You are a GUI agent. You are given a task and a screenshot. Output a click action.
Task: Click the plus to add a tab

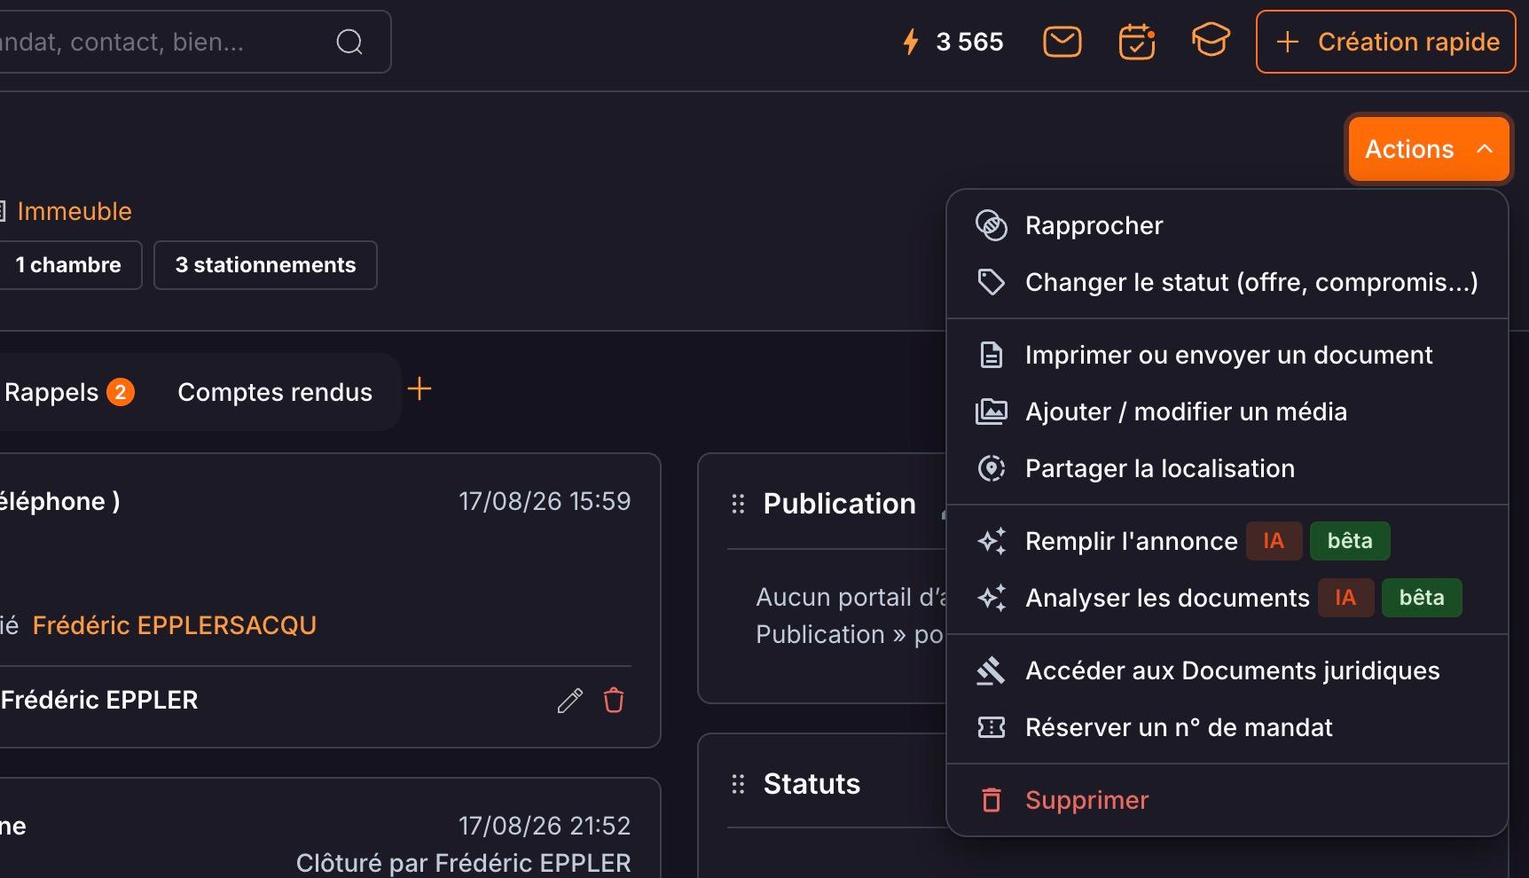pyautogui.click(x=419, y=388)
